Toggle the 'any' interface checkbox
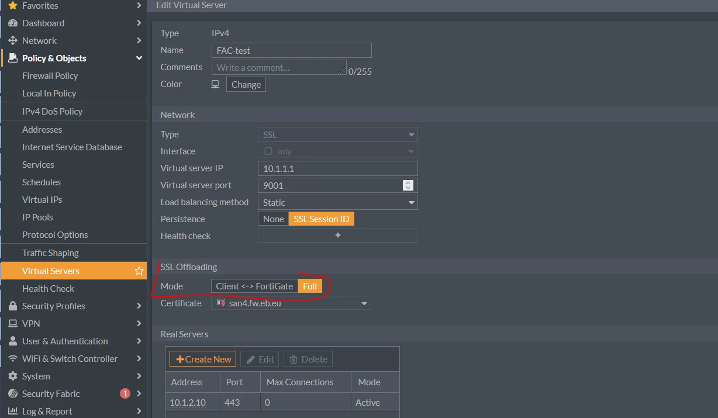The image size is (718, 418). click(268, 151)
